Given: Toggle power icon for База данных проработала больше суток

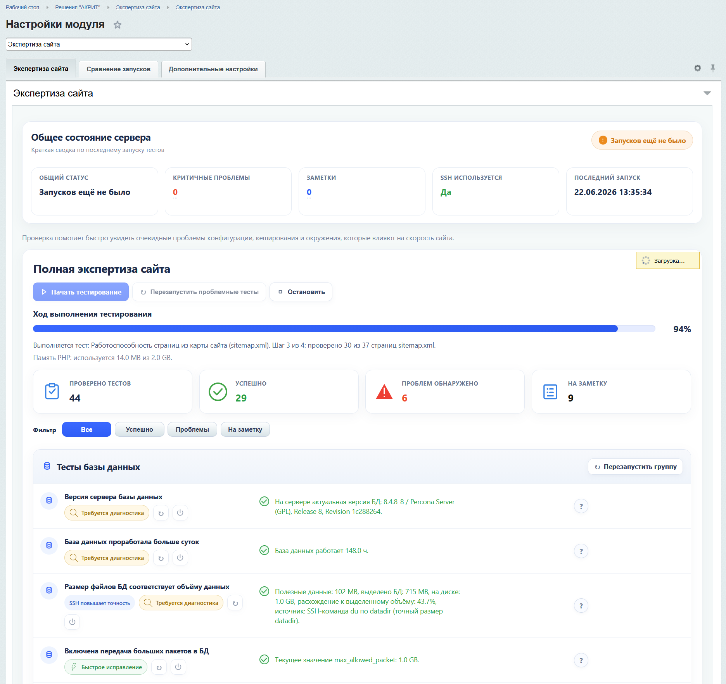Looking at the screenshot, I should (x=180, y=558).
